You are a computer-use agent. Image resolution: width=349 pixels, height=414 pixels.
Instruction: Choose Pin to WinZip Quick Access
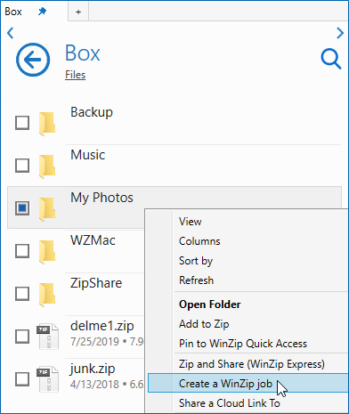coord(248,344)
